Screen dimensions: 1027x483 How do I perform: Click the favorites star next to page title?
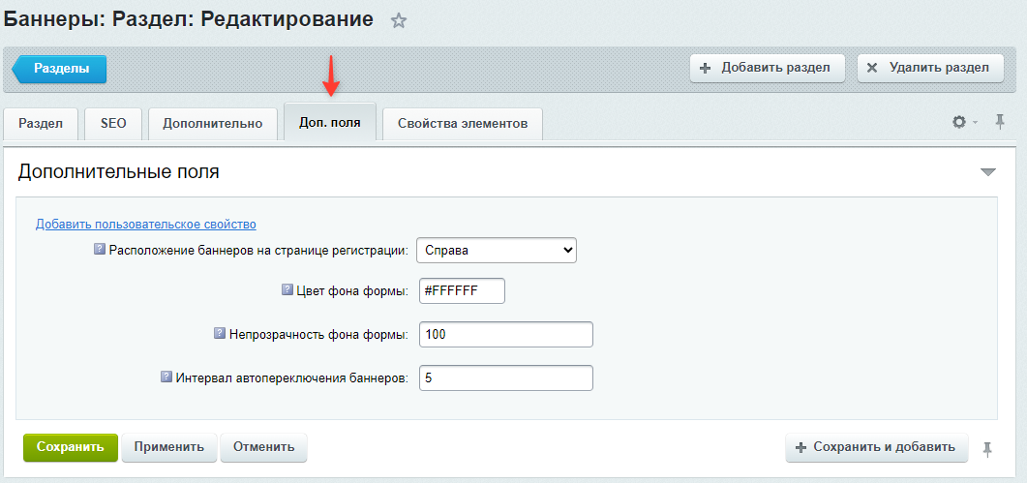click(398, 21)
